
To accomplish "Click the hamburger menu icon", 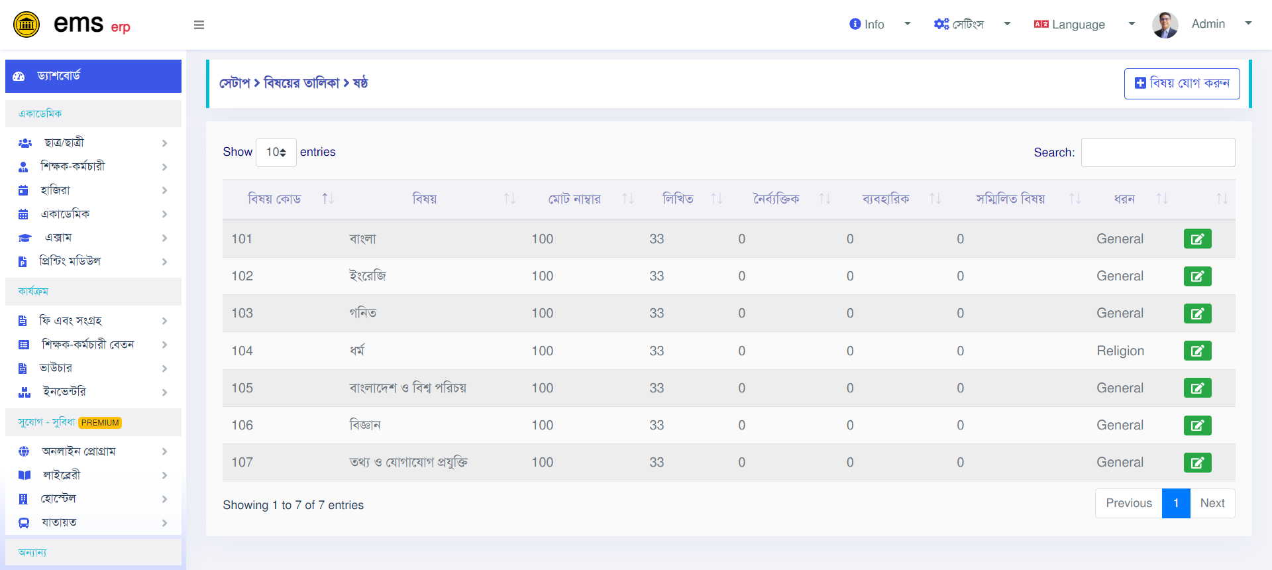I will click(199, 25).
